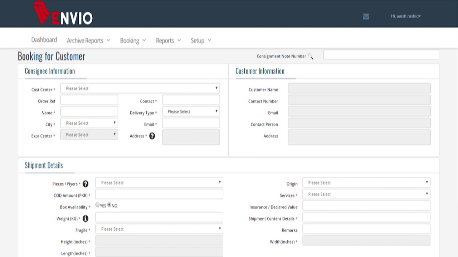
Task: Click the Consignment Note Number search icon
Action: point(311,56)
